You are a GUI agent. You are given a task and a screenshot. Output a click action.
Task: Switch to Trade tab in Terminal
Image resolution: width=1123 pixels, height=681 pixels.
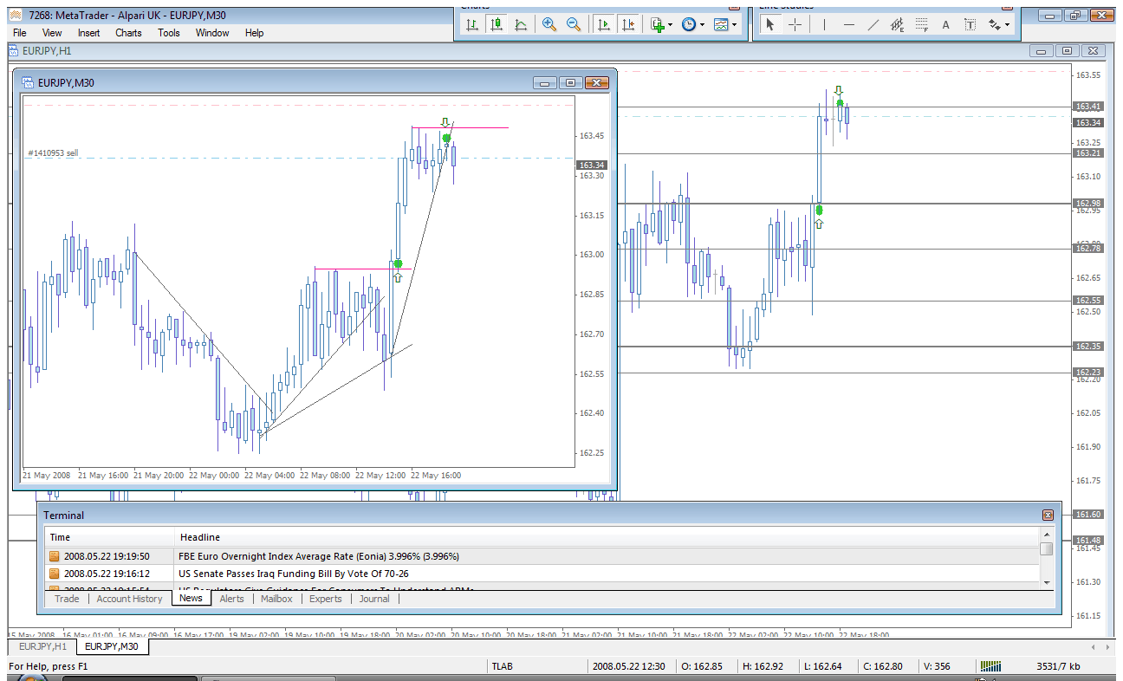pos(67,599)
